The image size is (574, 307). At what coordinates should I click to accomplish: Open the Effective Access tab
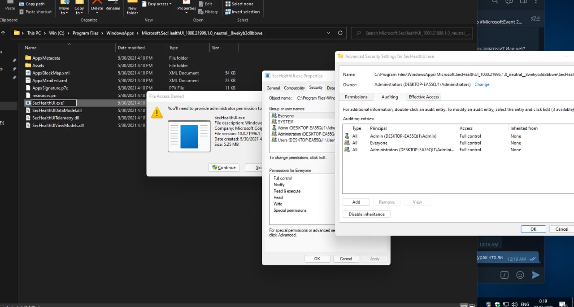coord(424,97)
